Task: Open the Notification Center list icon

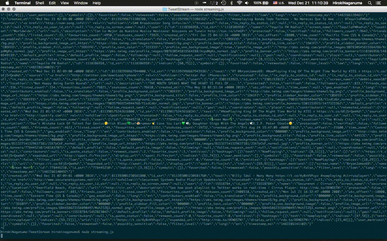Action: pyautogui.click(x=378, y=3)
